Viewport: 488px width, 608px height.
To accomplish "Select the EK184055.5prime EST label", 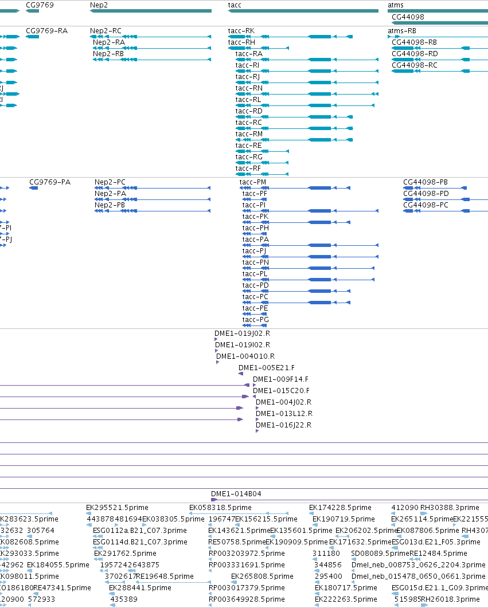I will [58, 564].
